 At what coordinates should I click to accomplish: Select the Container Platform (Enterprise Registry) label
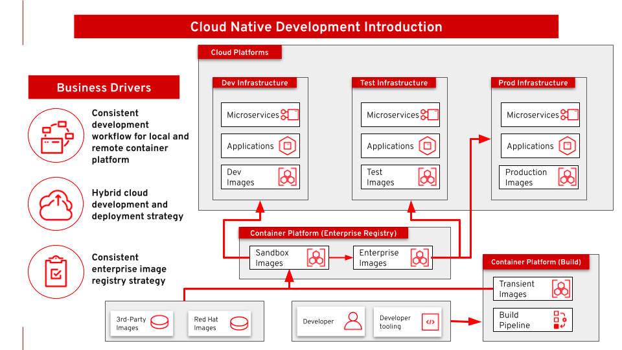[x=323, y=233]
